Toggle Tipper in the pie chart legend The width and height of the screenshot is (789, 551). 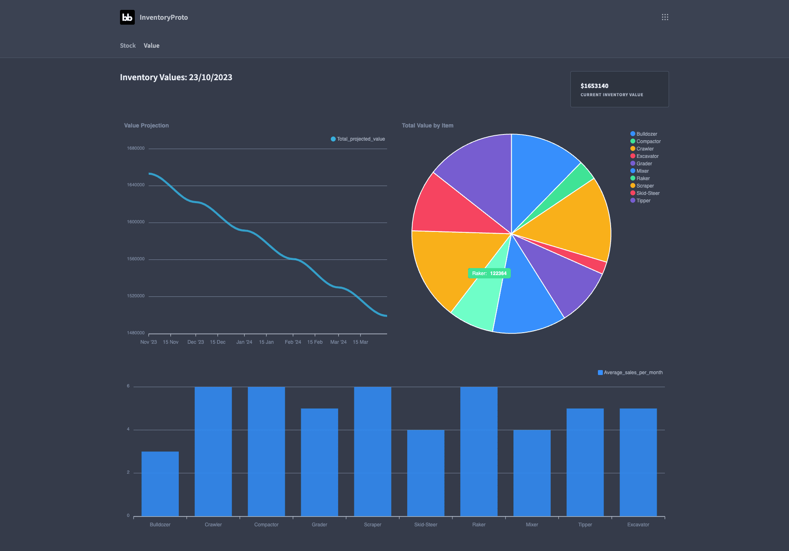(x=640, y=201)
